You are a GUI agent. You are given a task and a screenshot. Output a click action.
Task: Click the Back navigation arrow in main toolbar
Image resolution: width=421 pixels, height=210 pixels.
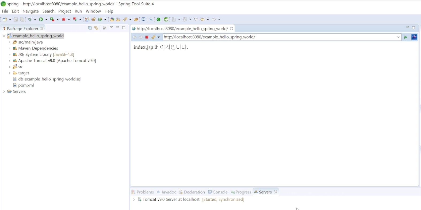coord(202,19)
